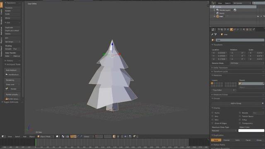Open the 3D viewport Object menu
The width and height of the screenshot is (265, 149).
32,137
